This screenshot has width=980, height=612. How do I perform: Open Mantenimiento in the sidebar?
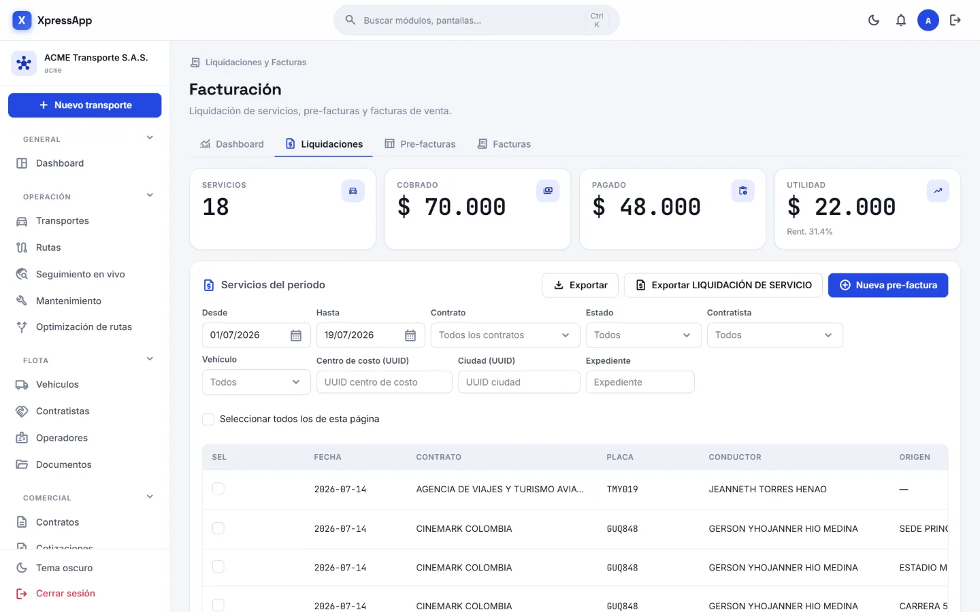click(85, 301)
